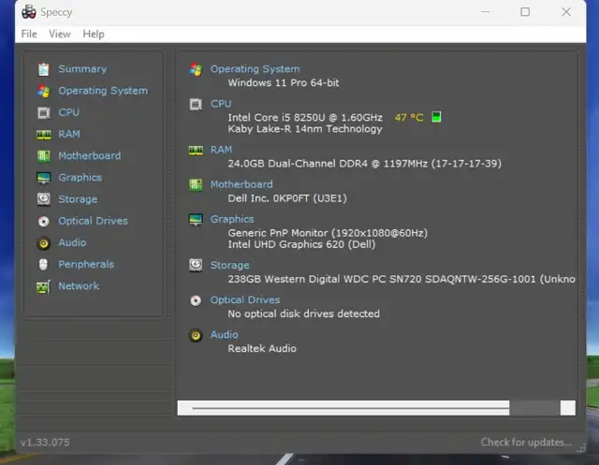Click the green CPU temperature indicator icon
Viewport: 599px width, 465px height.
pos(436,117)
